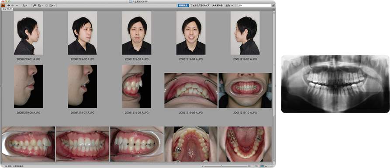Select thumbnail 20081219-03 A.JPG frontal portrait
This screenshot has width=390, height=168.
[x=137, y=33]
